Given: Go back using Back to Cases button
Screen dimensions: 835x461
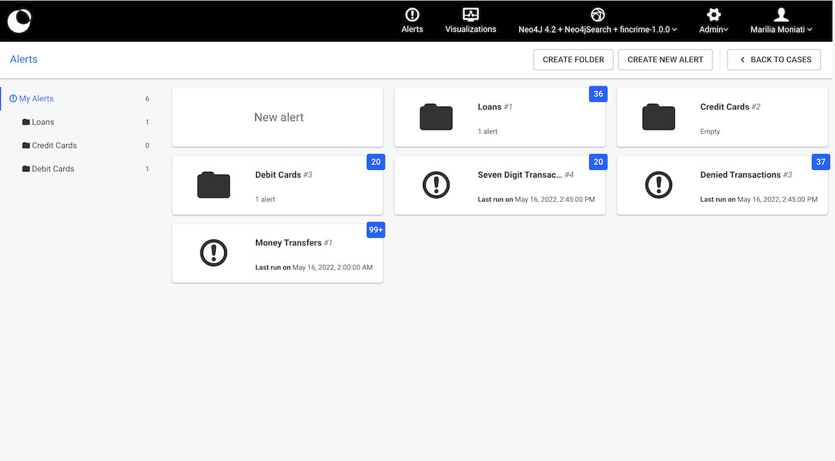Looking at the screenshot, I should click(x=774, y=60).
